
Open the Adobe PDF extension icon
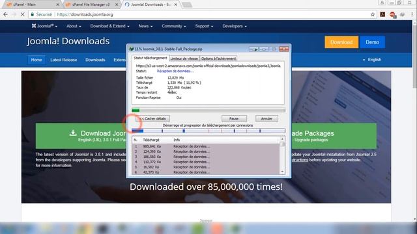(x=382, y=14)
